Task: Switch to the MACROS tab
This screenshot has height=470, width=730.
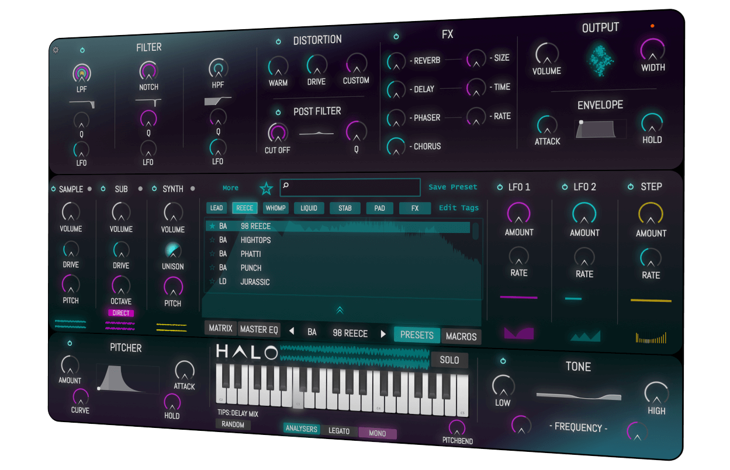Action: coord(461,336)
